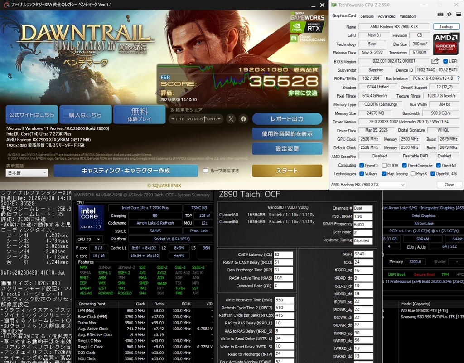Screen dimensions: 464x363
Task: Click the レポート出力 button
Action: [287, 119]
